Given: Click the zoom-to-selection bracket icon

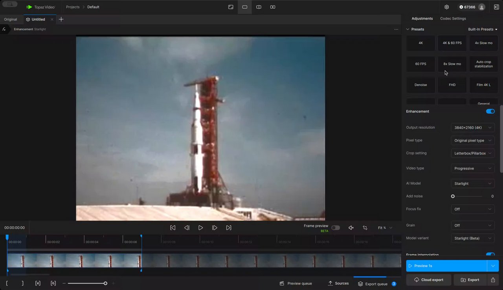Looking at the screenshot, I should pyautogui.click(x=53, y=283).
